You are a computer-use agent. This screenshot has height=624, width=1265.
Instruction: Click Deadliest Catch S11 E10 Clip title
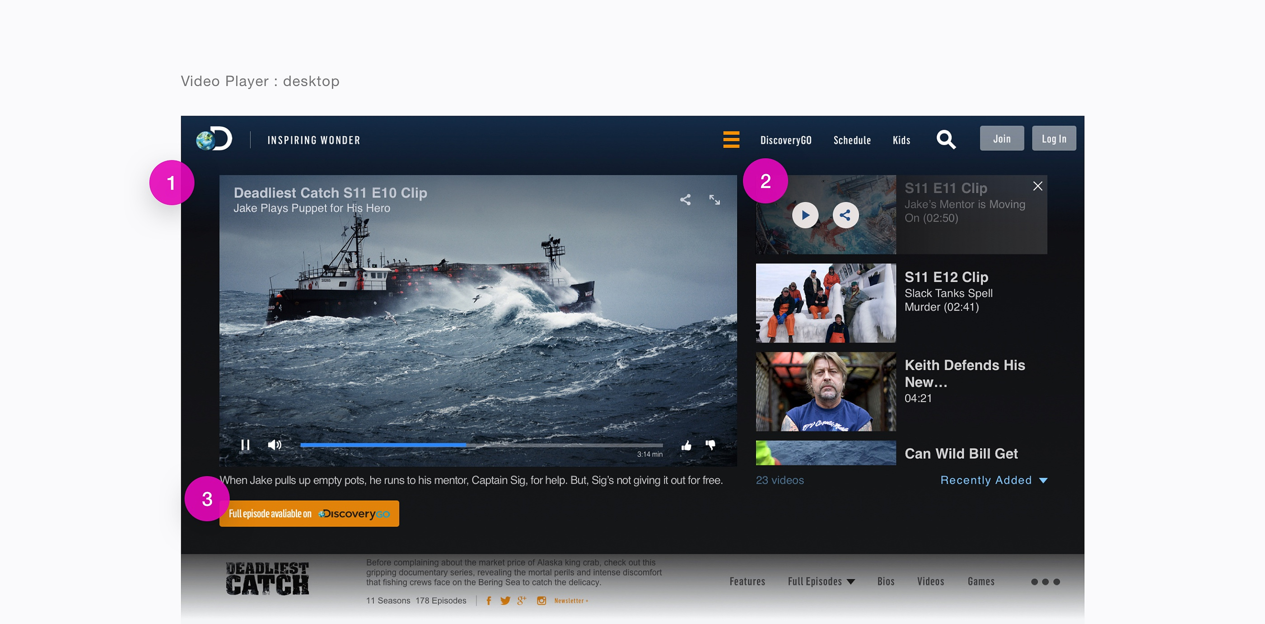[330, 193]
